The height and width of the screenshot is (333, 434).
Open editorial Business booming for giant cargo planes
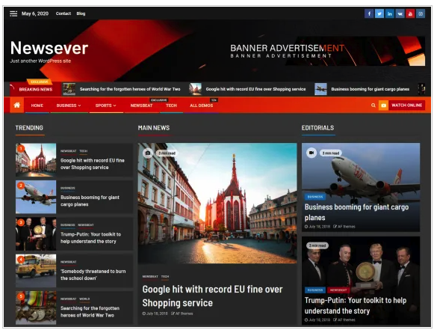(x=356, y=213)
